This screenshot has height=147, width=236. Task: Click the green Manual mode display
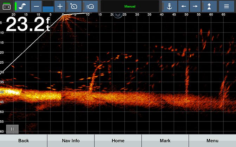(x=130, y=6)
